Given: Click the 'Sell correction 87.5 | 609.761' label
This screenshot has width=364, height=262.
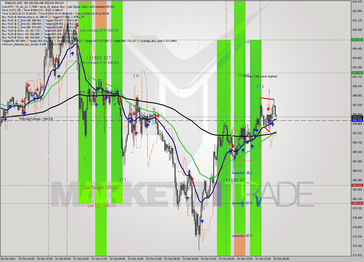Looking at the screenshot, I should (99, 30).
